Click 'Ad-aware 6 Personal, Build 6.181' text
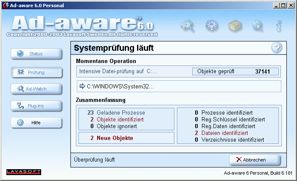Viewport: 297px width, 181px height. pyautogui.click(x=258, y=173)
